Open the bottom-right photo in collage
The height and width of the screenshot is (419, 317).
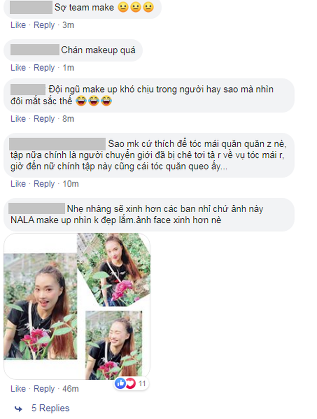[x=114, y=345]
